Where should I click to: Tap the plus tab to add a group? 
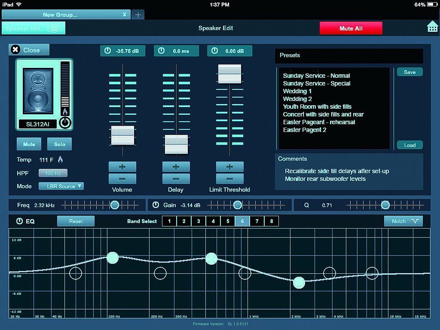click(x=138, y=14)
